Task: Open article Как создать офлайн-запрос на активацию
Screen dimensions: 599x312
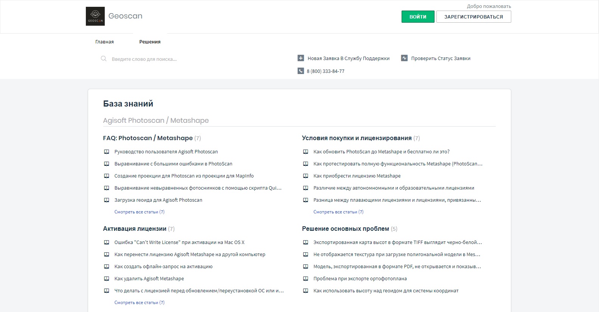Action: pos(163,267)
